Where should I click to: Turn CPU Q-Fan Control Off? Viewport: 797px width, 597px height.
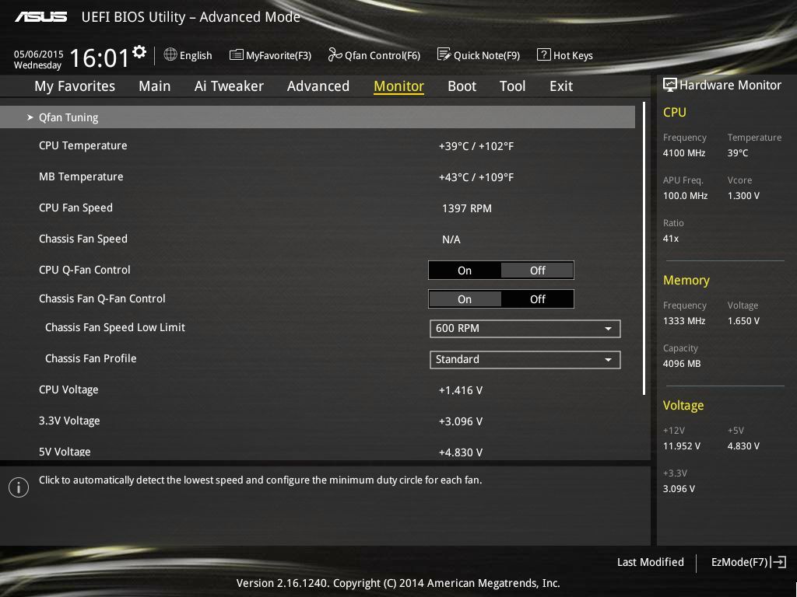coord(537,271)
